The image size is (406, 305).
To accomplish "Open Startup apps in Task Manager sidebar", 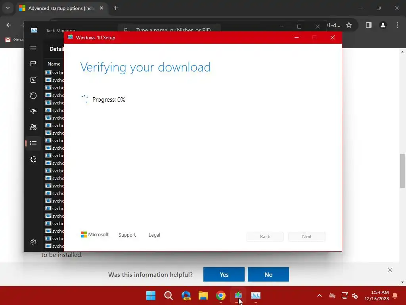I will point(33,112).
